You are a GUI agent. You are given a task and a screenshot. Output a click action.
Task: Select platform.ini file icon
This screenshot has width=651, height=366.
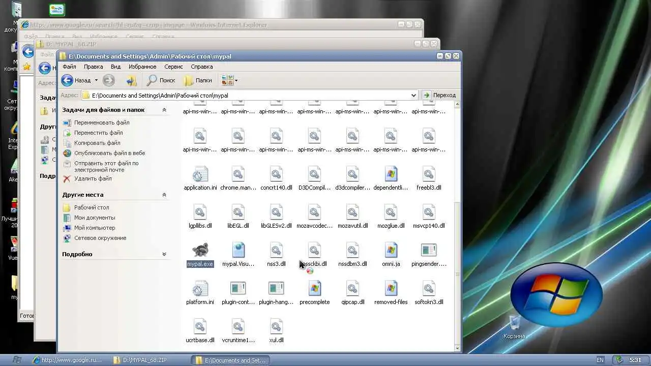tap(200, 288)
